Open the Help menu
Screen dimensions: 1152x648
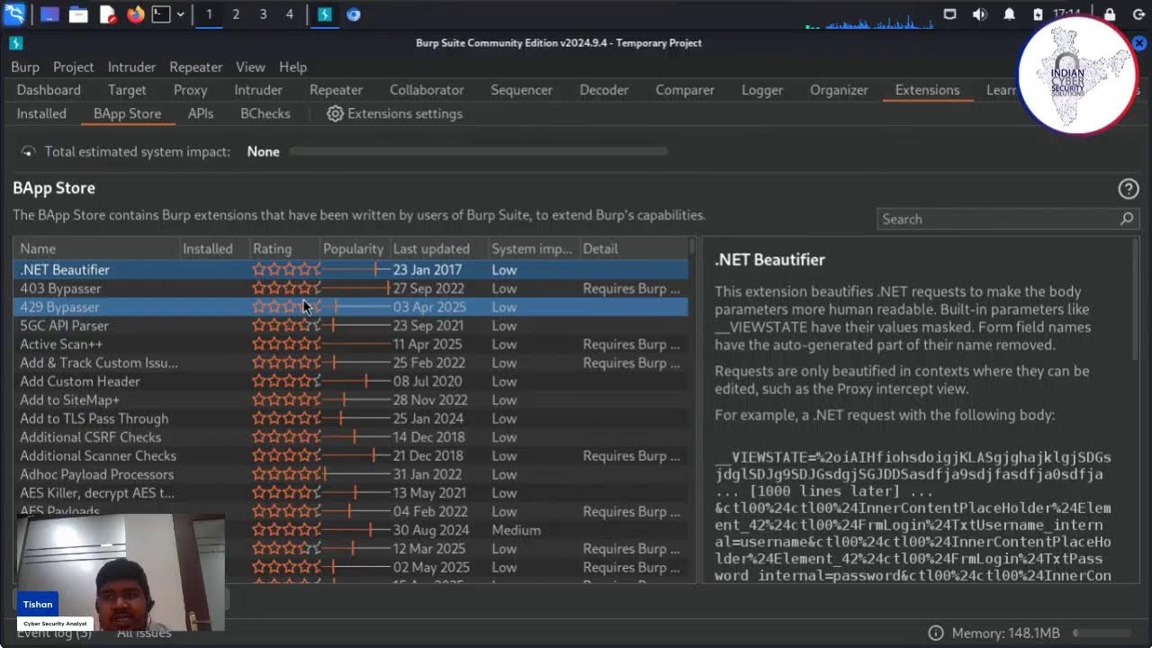tap(293, 67)
